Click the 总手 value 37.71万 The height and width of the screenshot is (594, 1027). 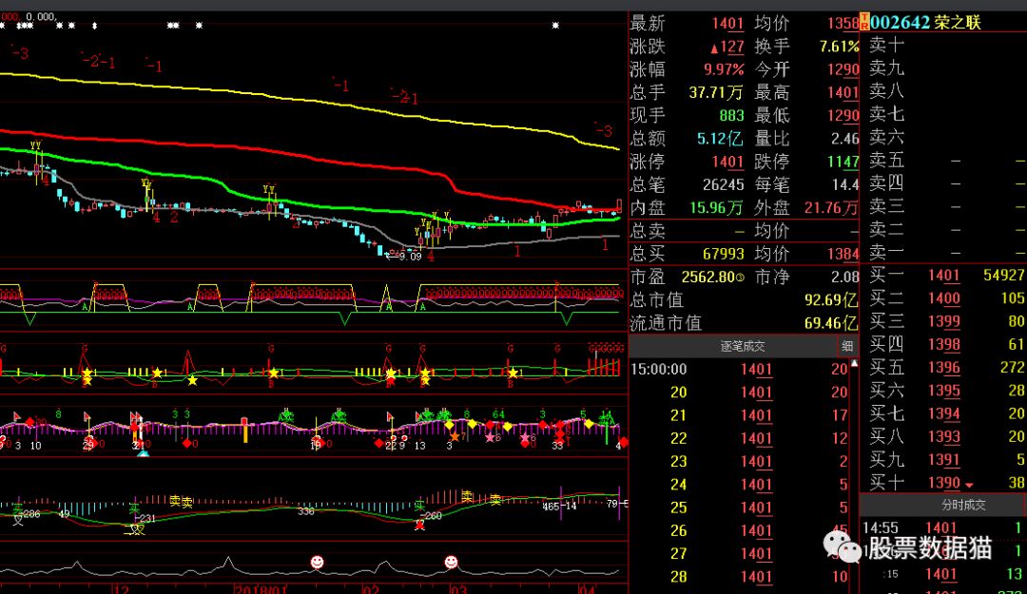coord(716,92)
